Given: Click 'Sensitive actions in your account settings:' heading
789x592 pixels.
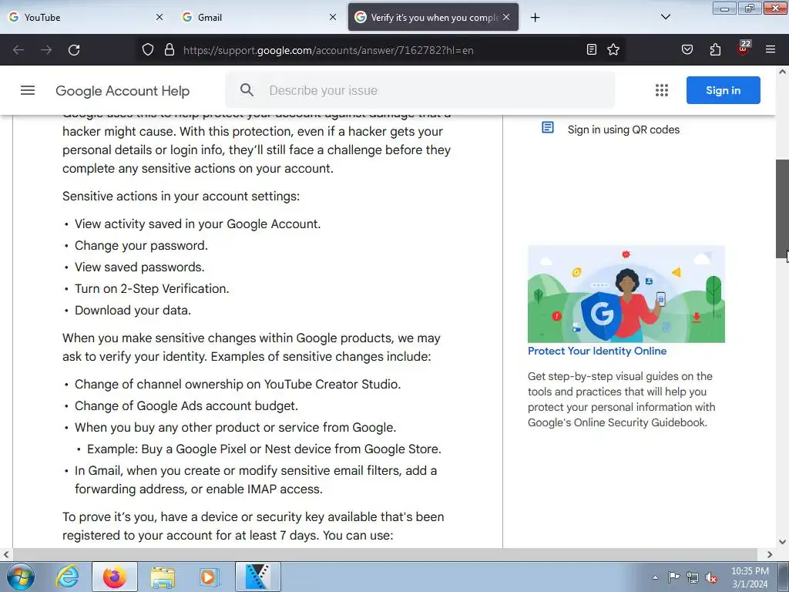Looking at the screenshot, I should [x=181, y=197].
